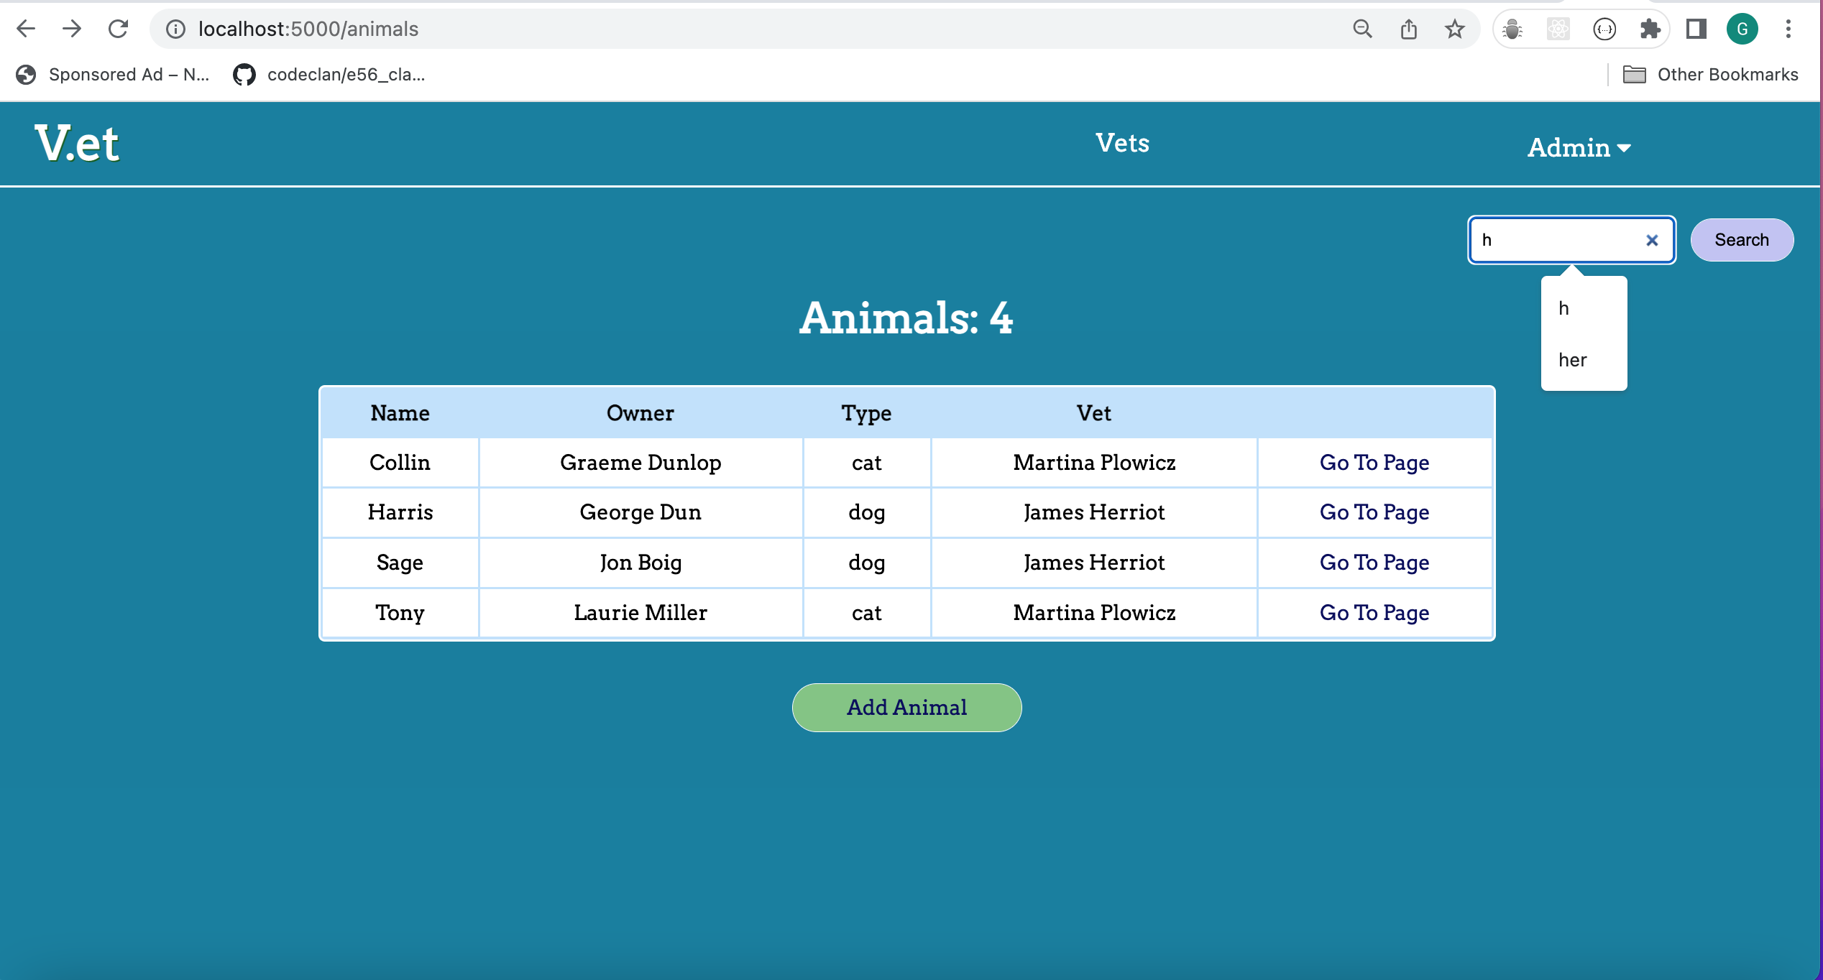This screenshot has height=980, width=1823.
Task: Click the V.et logo
Action: pos(77,143)
